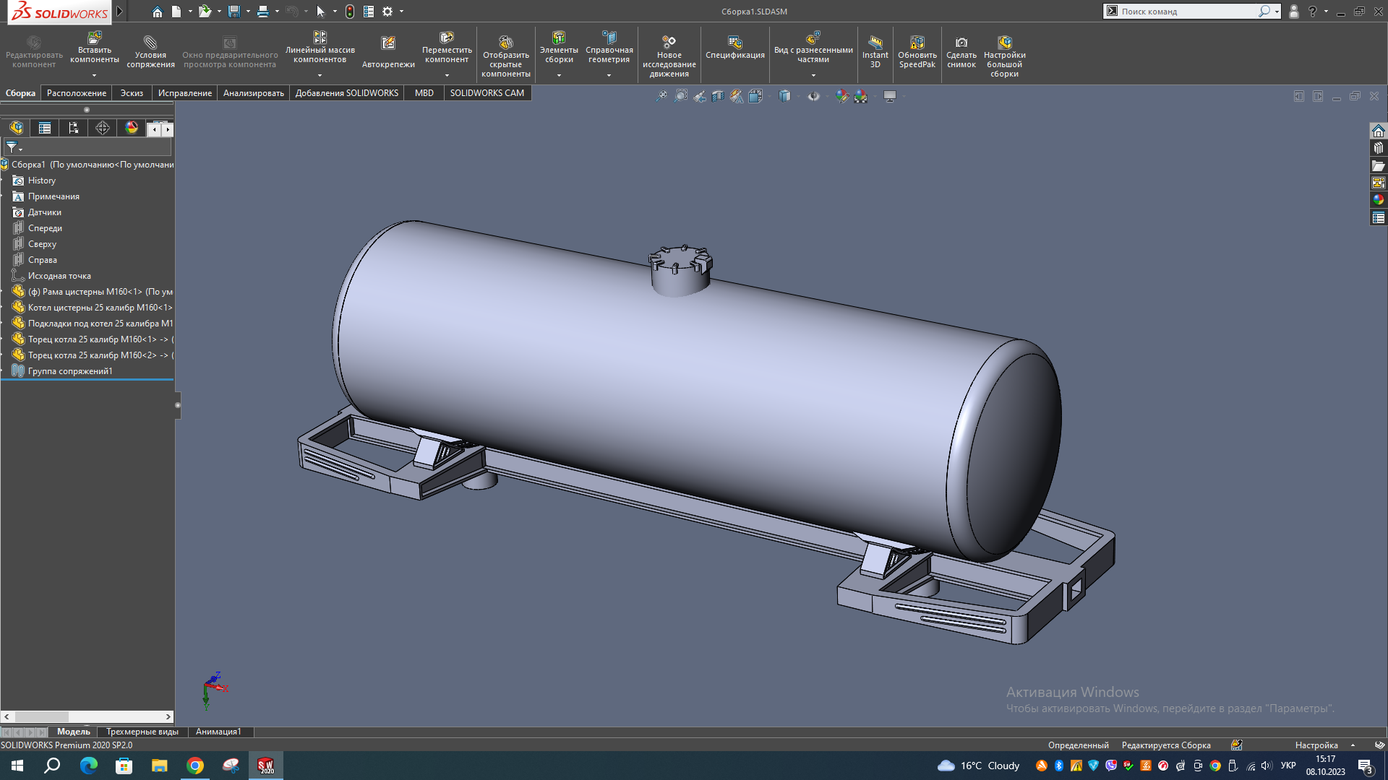Toggle feature tree panel collapse handle
The width and height of the screenshot is (1388, 780).
tap(178, 405)
